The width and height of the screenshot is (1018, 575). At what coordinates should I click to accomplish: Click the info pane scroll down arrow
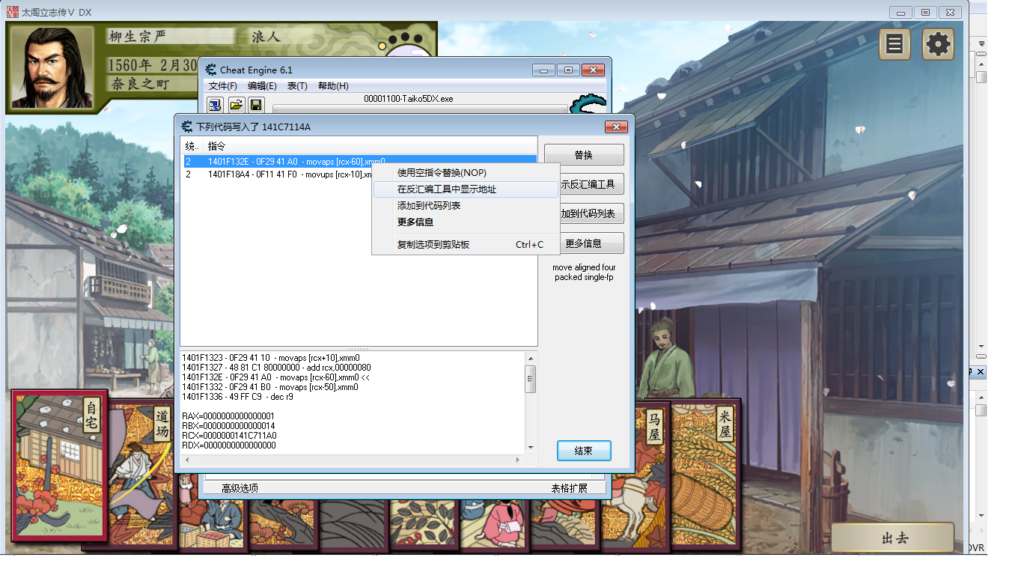[531, 447]
